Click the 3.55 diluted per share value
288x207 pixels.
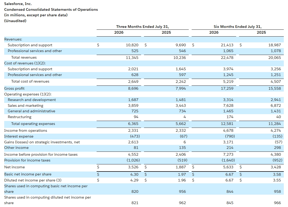277,180
